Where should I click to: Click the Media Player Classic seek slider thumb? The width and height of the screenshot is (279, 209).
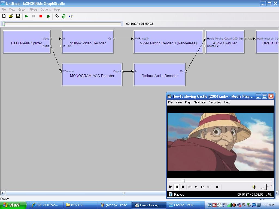183,181
